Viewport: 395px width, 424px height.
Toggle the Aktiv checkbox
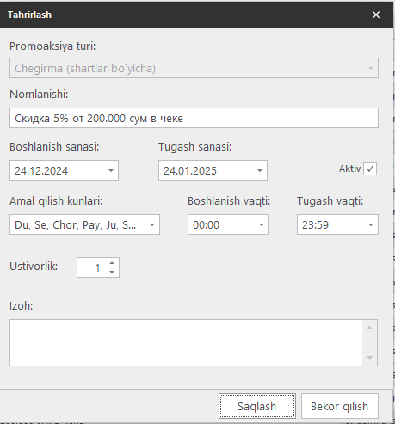(370, 169)
